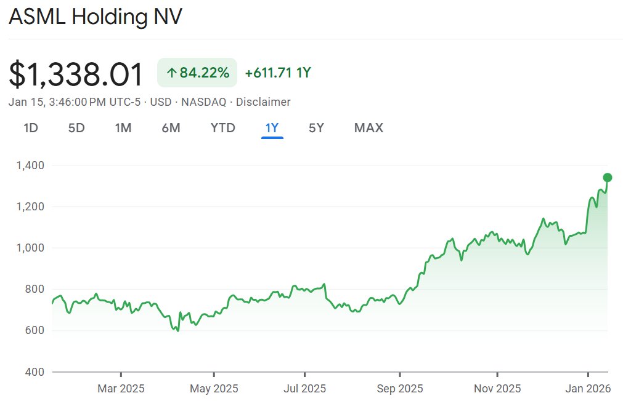Switch to the 6M view
This screenshot has height=401, width=623.
coord(171,128)
